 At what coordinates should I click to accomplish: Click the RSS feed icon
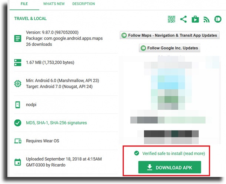pos(206,20)
